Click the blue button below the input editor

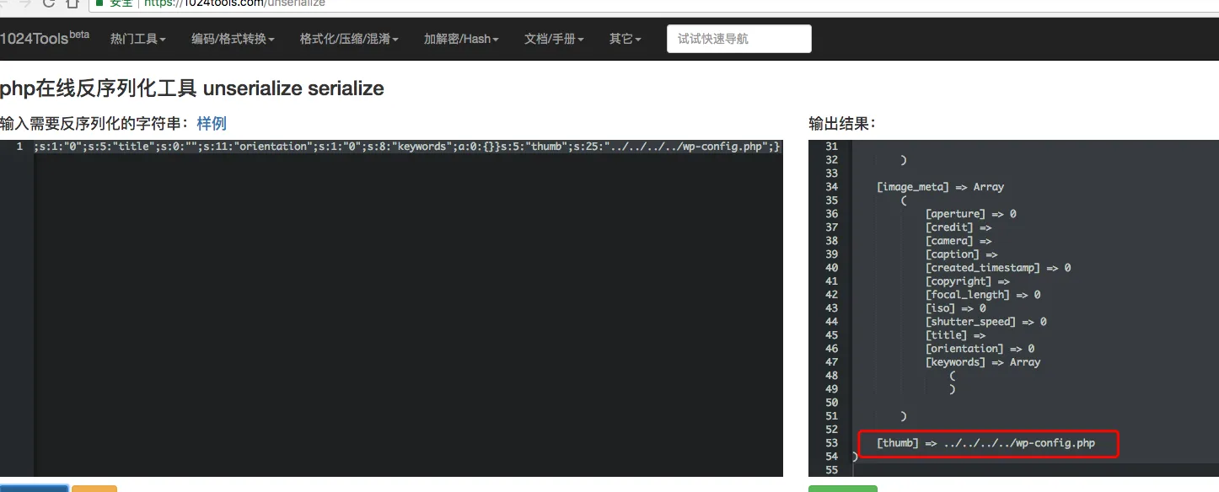point(34,488)
